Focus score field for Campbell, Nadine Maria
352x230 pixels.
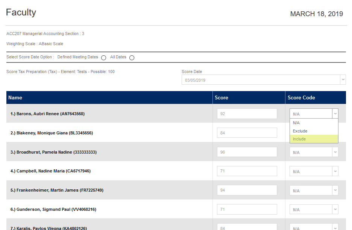[x=247, y=171]
